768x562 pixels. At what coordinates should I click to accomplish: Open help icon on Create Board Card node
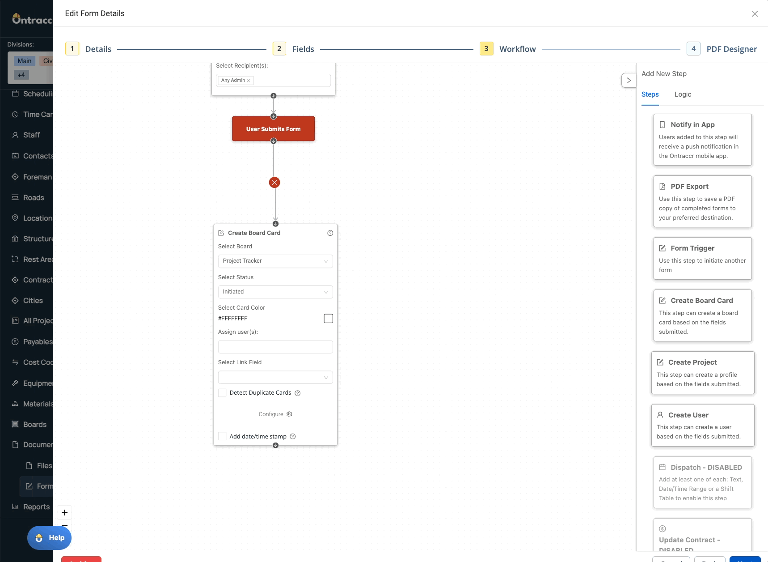pos(330,233)
